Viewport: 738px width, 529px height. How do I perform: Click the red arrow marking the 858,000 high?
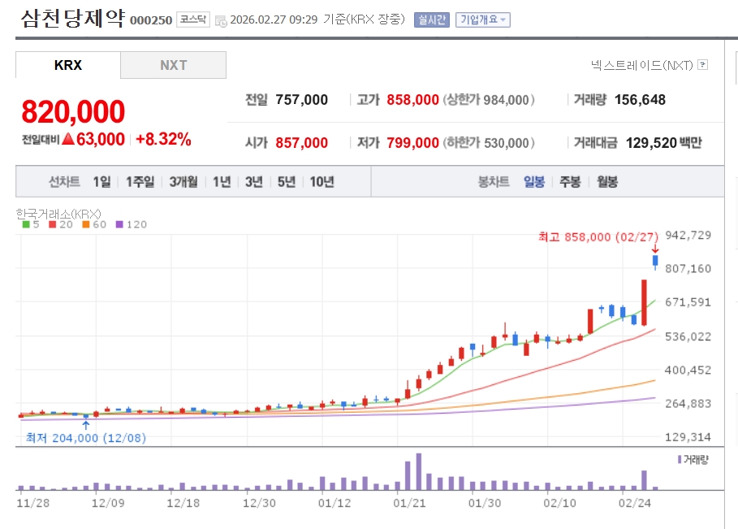[655, 248]
